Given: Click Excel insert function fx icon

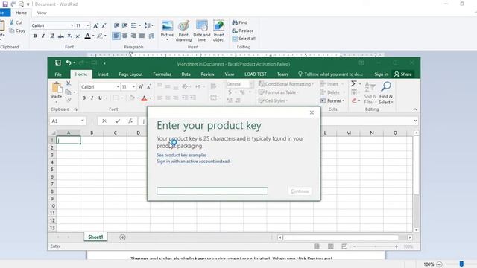Looking at the screenshot, I should point(130,121).
